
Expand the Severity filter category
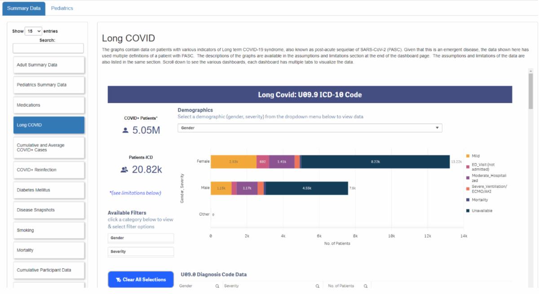click(x=141, y=251)
